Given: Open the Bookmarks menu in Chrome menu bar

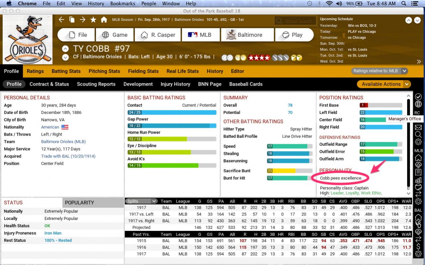Looking at the screenshot, I should coord(123,4).
